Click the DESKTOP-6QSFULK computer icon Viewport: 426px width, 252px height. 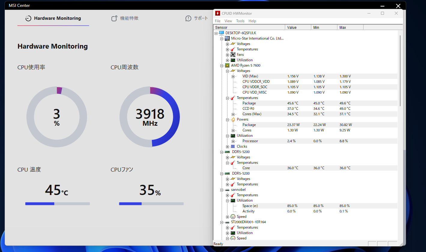tap(222, 33)
